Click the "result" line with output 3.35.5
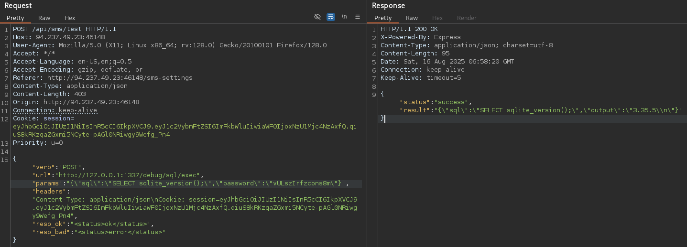This screenshot has width=687, height=247. 541,110
